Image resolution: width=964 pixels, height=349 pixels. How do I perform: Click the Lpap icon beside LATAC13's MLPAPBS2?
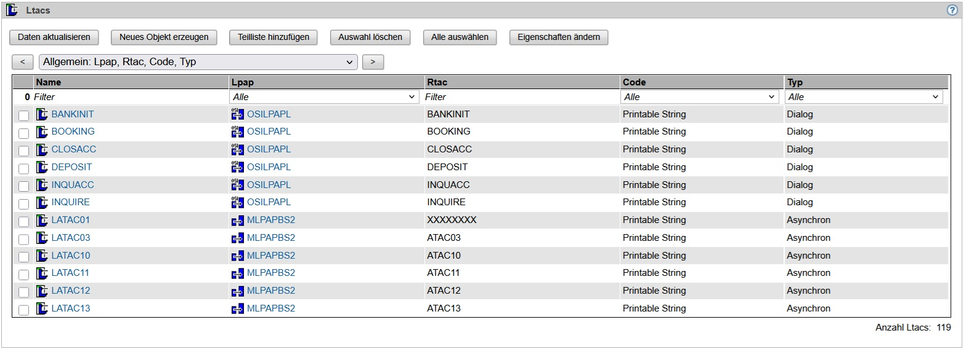pyautogui.click(x=237, y=308)
